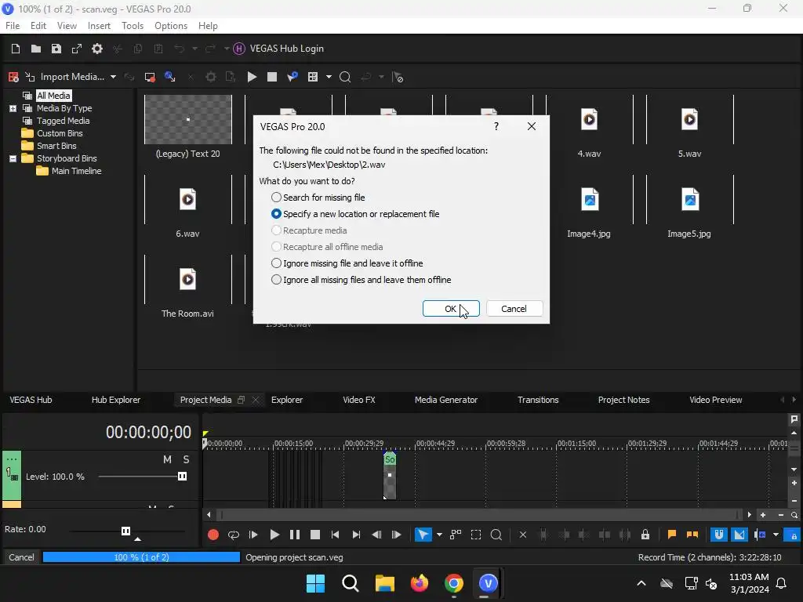Click the VEGAS Hub purple H icon
This screenshot has height=602, width=803.
(239, 49)
